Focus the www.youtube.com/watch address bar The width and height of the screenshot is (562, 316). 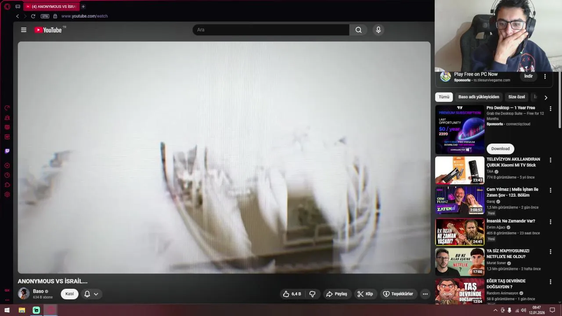coord(84,16)
